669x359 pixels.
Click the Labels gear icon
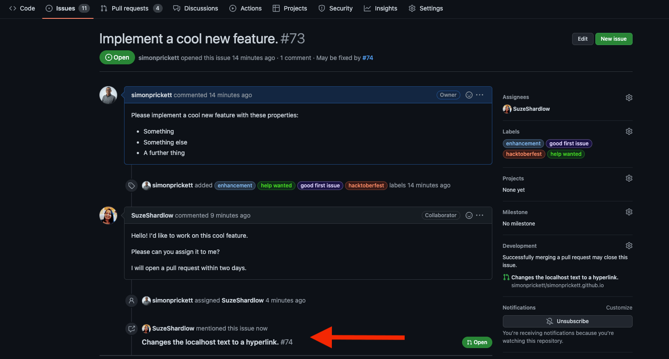pos(629,131)
